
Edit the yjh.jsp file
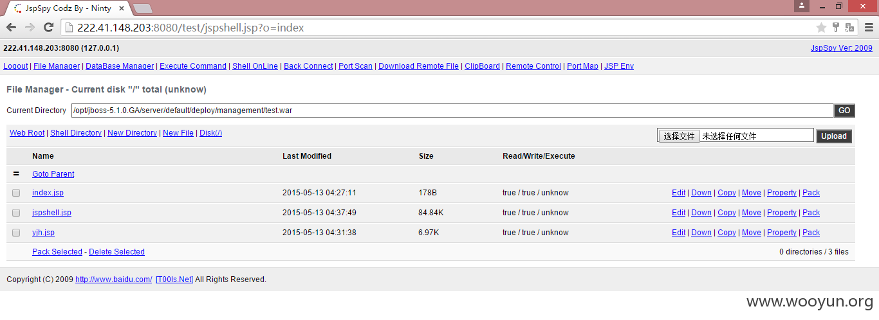coord(678,233)
